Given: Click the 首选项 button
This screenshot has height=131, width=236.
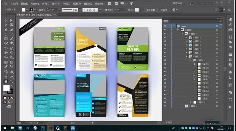Looking at the screenshot, I should click(x=164, y=10).
